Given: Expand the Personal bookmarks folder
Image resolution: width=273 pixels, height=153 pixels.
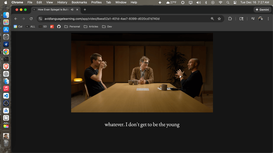Looking at the screenshot, I should point(72,27).
